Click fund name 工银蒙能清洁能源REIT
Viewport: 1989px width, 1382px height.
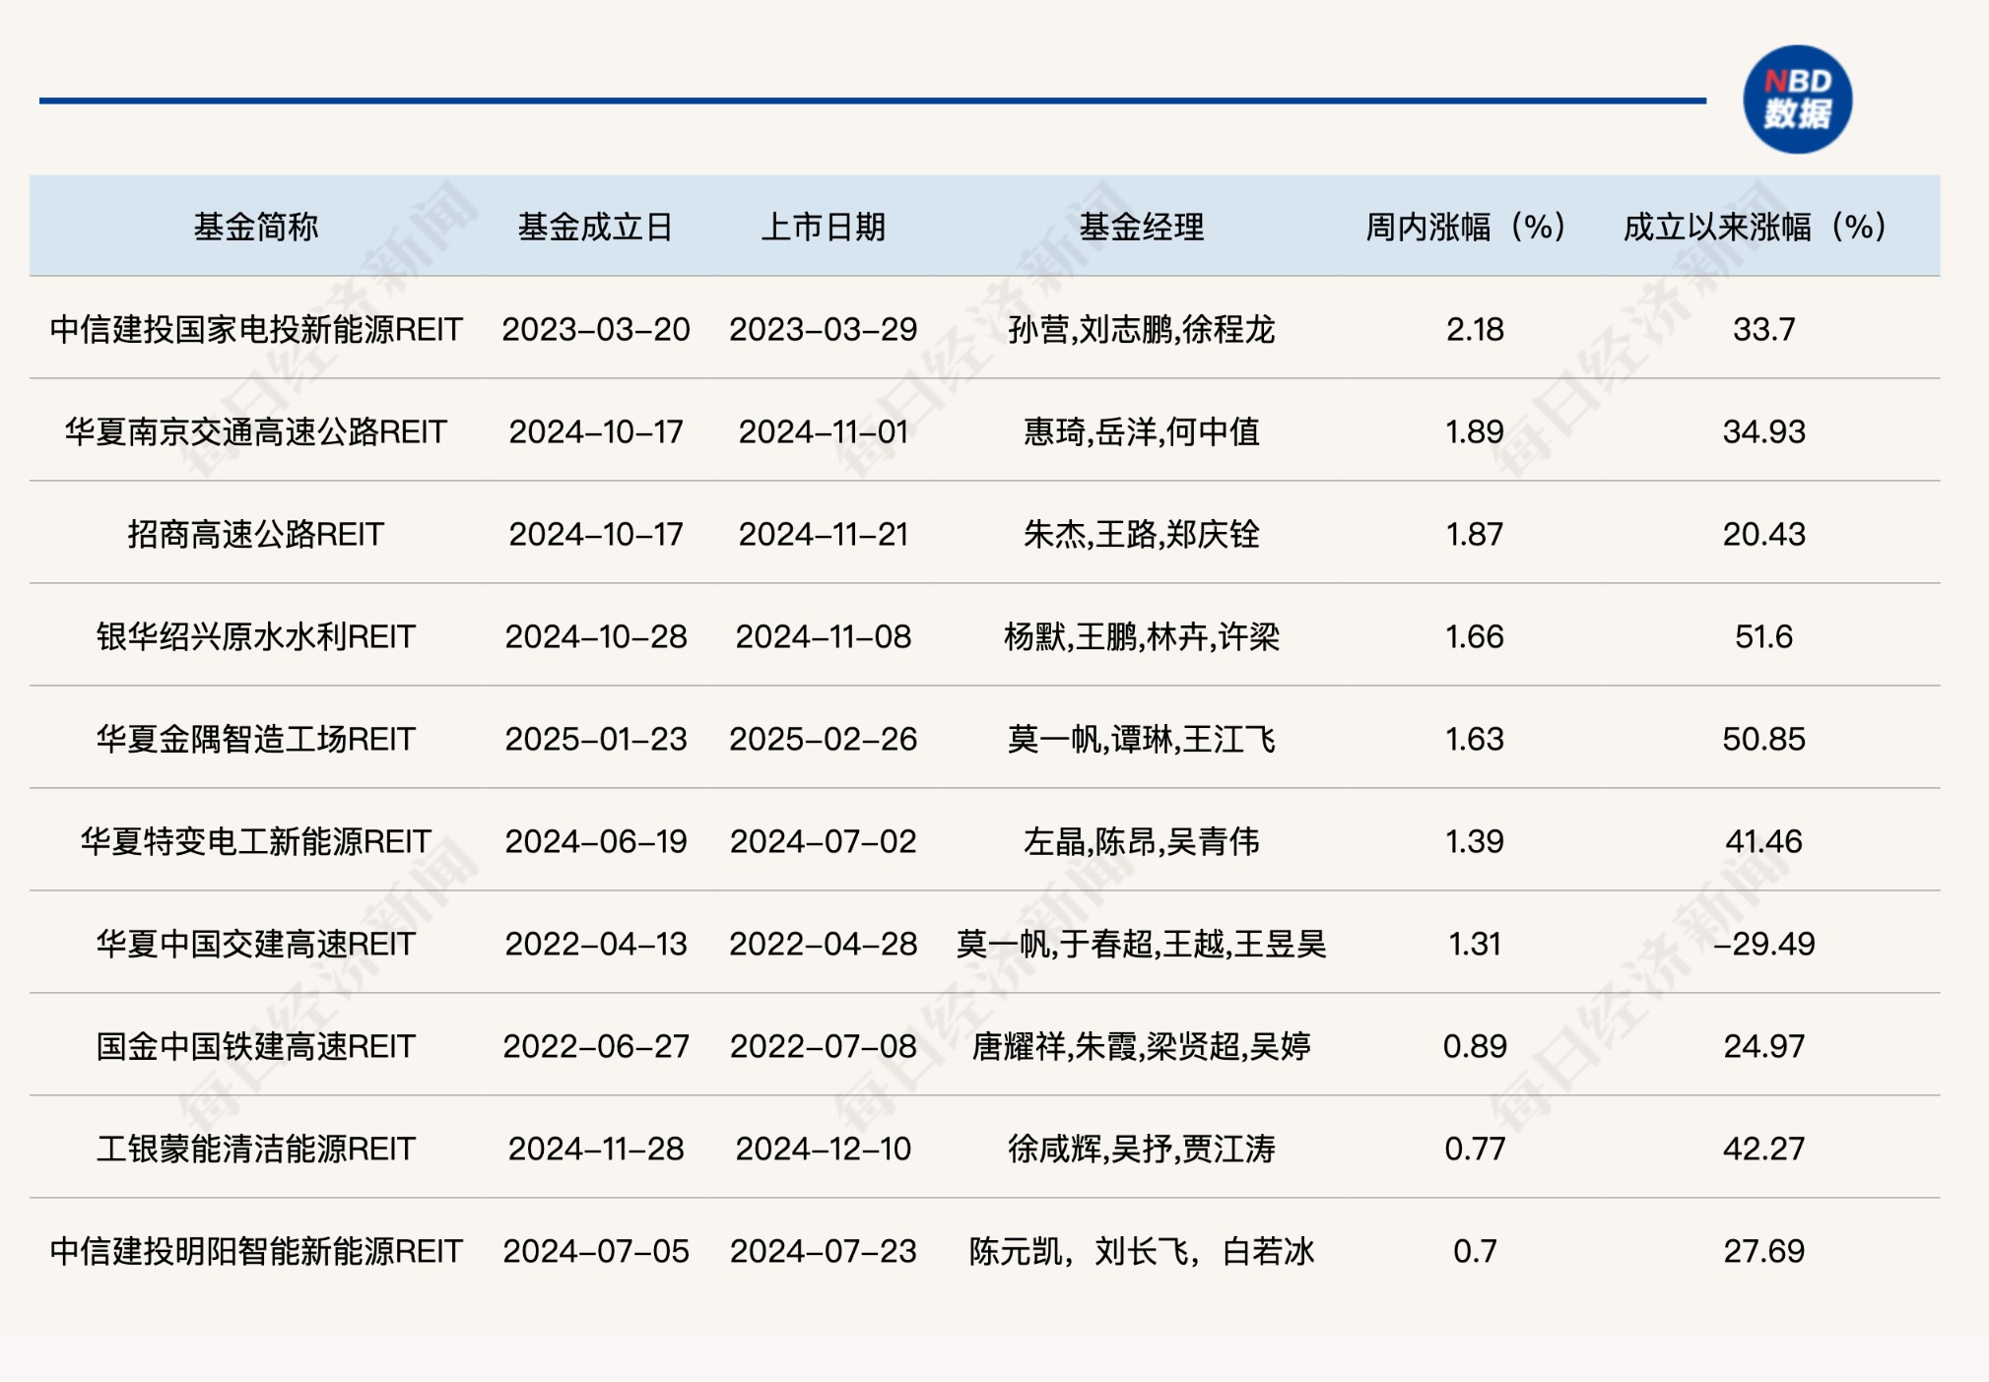(256, 1149)
